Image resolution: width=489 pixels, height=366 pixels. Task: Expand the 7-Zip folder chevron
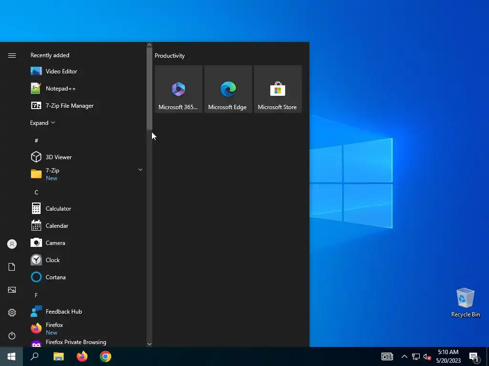pos(140,170)
